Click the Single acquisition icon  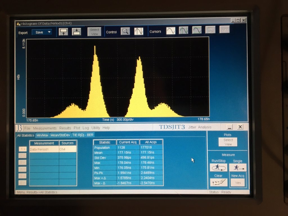tap(238, 168)
